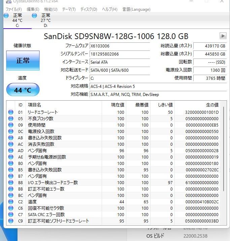The width and height of the screenshot is (230, 241).
Task: Select the 訂正不可能エラー数 attribute name
Action: (46, 189)
